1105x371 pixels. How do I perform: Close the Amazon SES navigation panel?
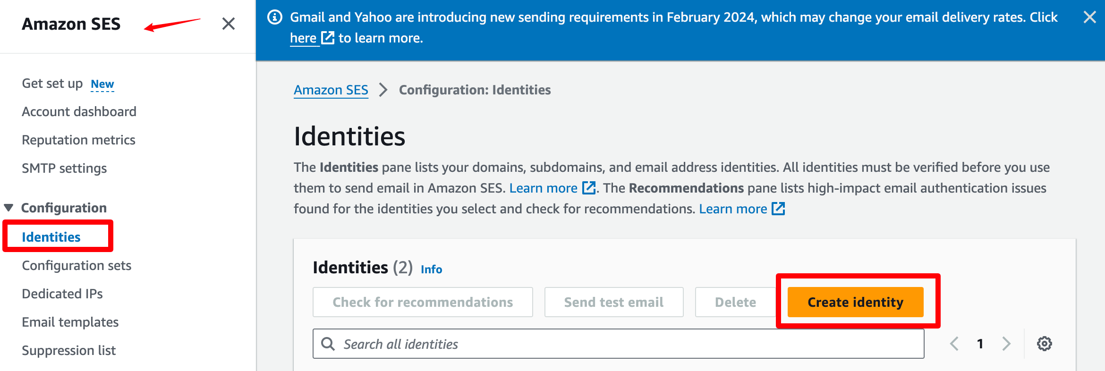click(229, 24)
